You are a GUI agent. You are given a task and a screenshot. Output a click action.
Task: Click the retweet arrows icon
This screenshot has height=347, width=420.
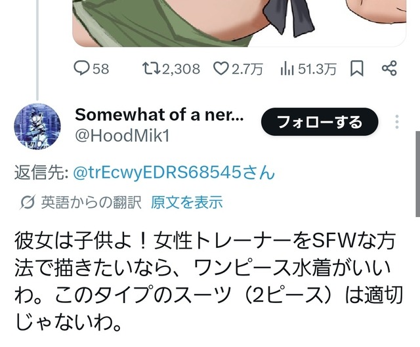point(151,68)
